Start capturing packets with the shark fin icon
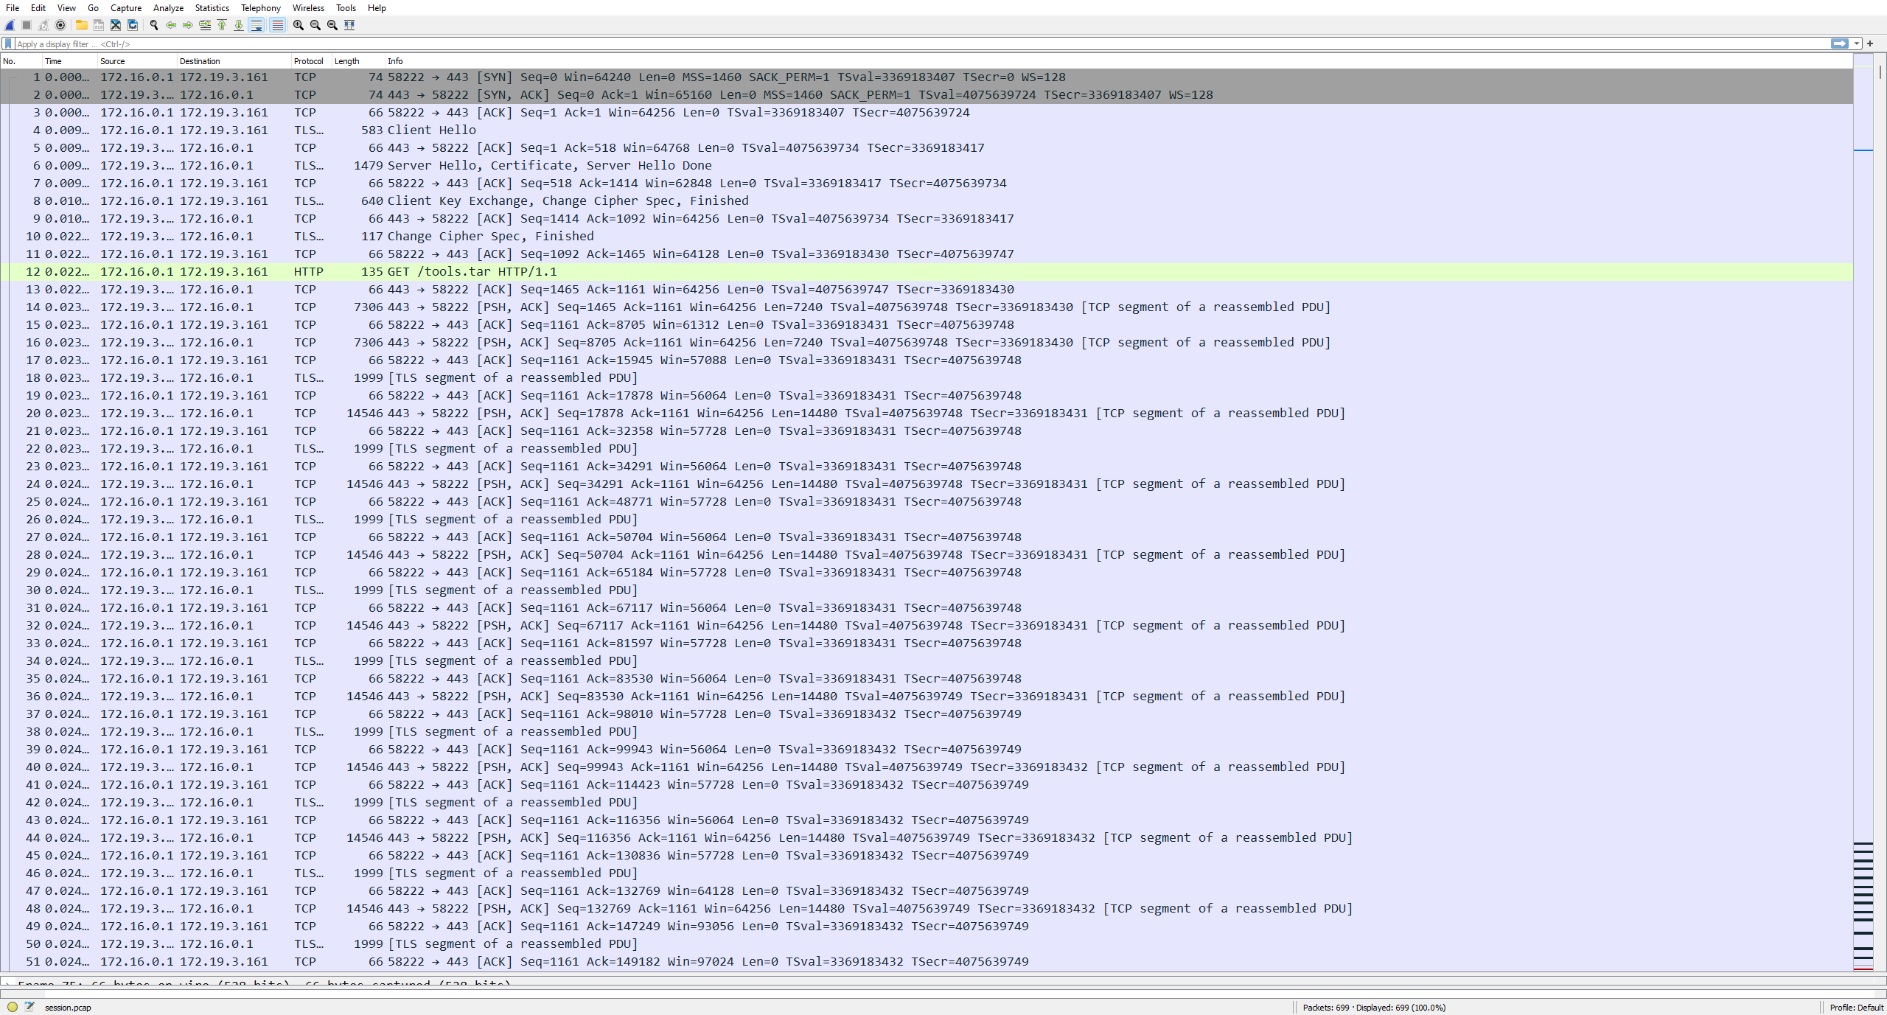 pos(10,25)
